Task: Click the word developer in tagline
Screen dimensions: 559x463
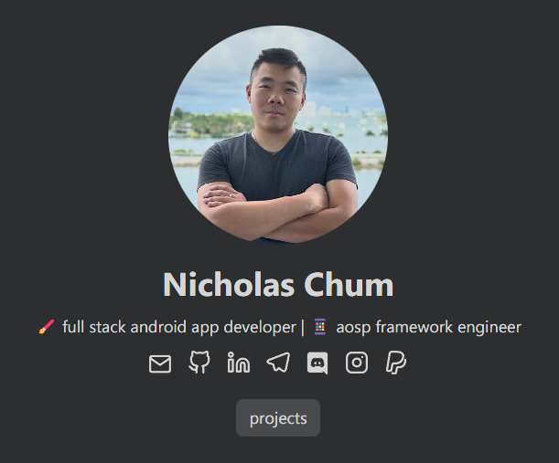Action: coord(260,328)
